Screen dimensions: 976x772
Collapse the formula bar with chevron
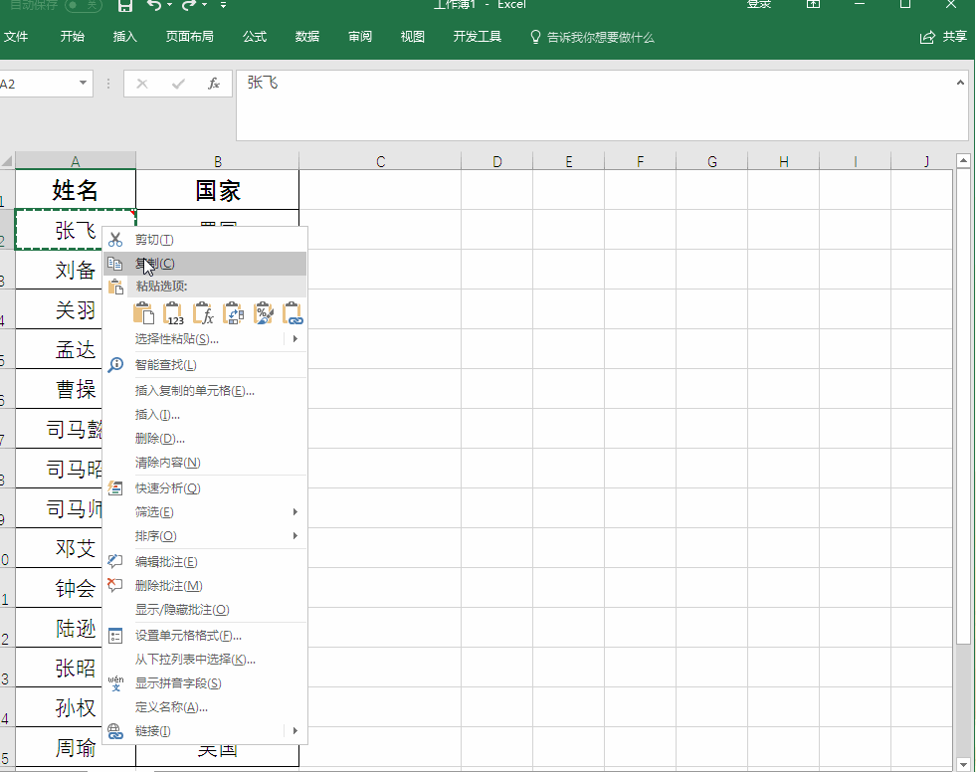point(960,83)
